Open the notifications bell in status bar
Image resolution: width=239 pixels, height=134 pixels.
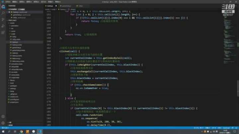click(236, 128)
